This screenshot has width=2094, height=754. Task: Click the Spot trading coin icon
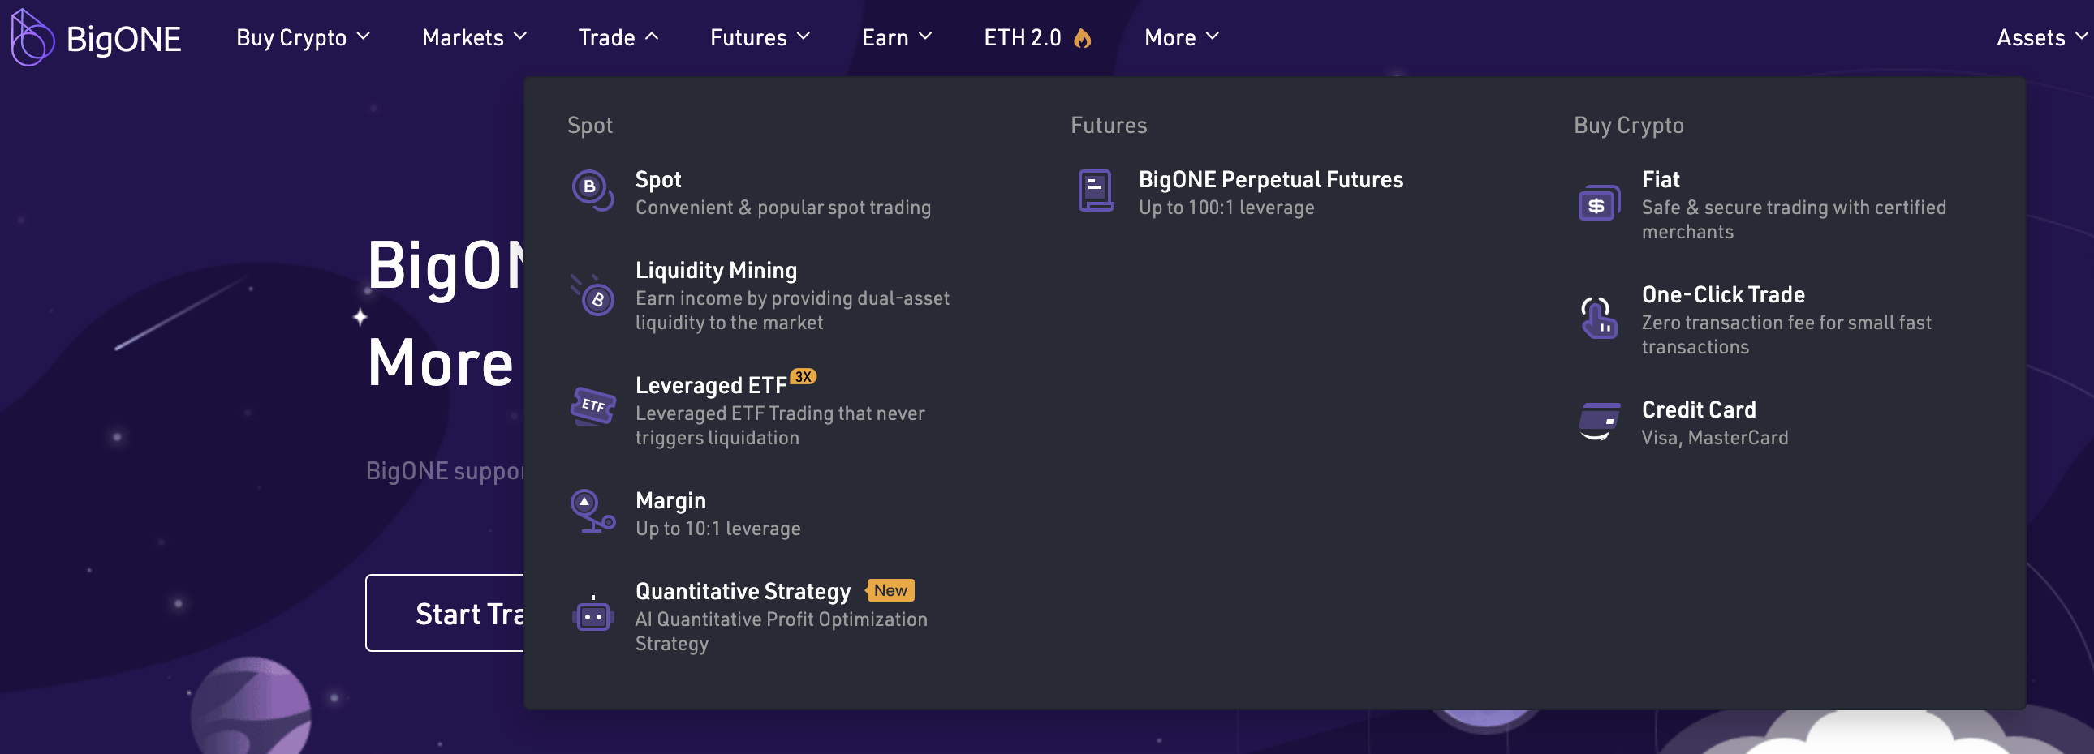click(x=592, y=190)
